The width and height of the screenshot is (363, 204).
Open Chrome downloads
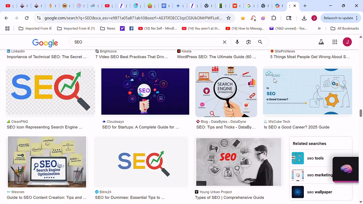pyautogui.click(x=304, y=18)
